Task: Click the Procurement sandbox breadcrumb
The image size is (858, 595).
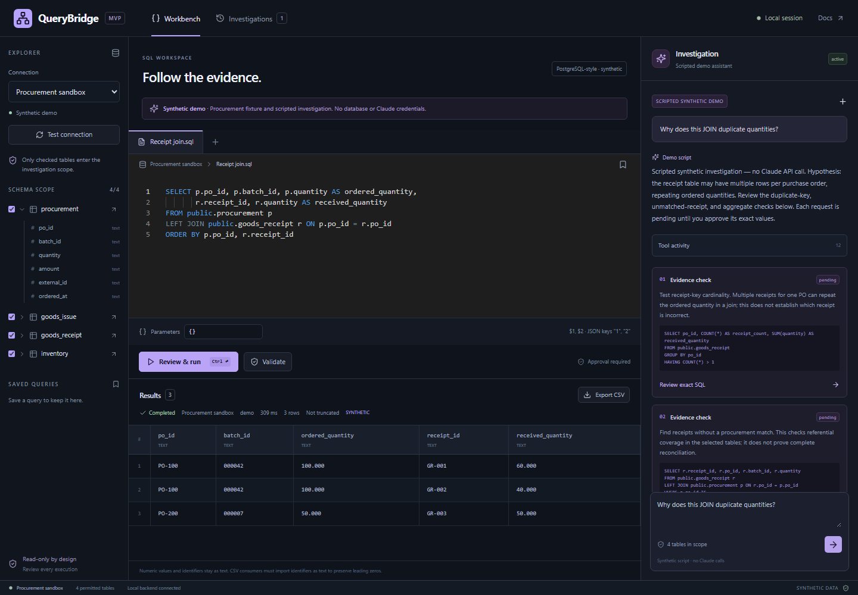Action: (x=176, y=164)
